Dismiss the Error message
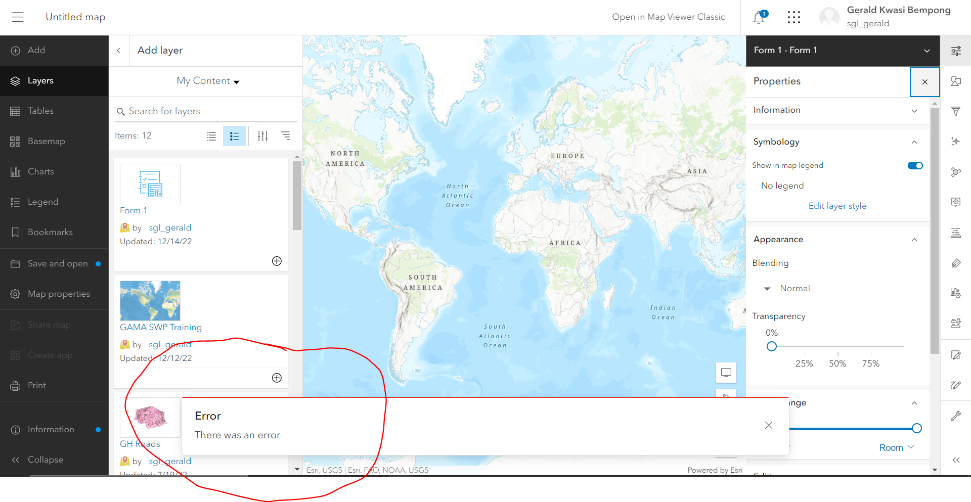Viewport: 971px width, 502px height. 769,425
